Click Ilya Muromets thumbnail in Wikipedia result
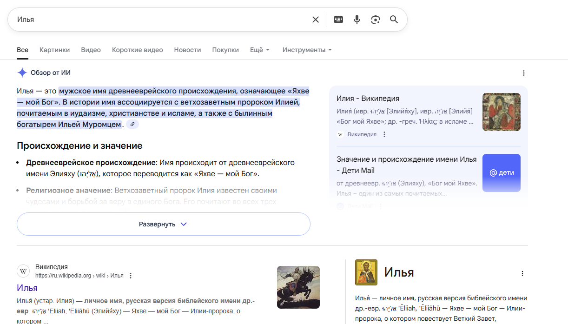Image resolution: width=568 pixels, height=324 pixels. (x=298, y=287)
